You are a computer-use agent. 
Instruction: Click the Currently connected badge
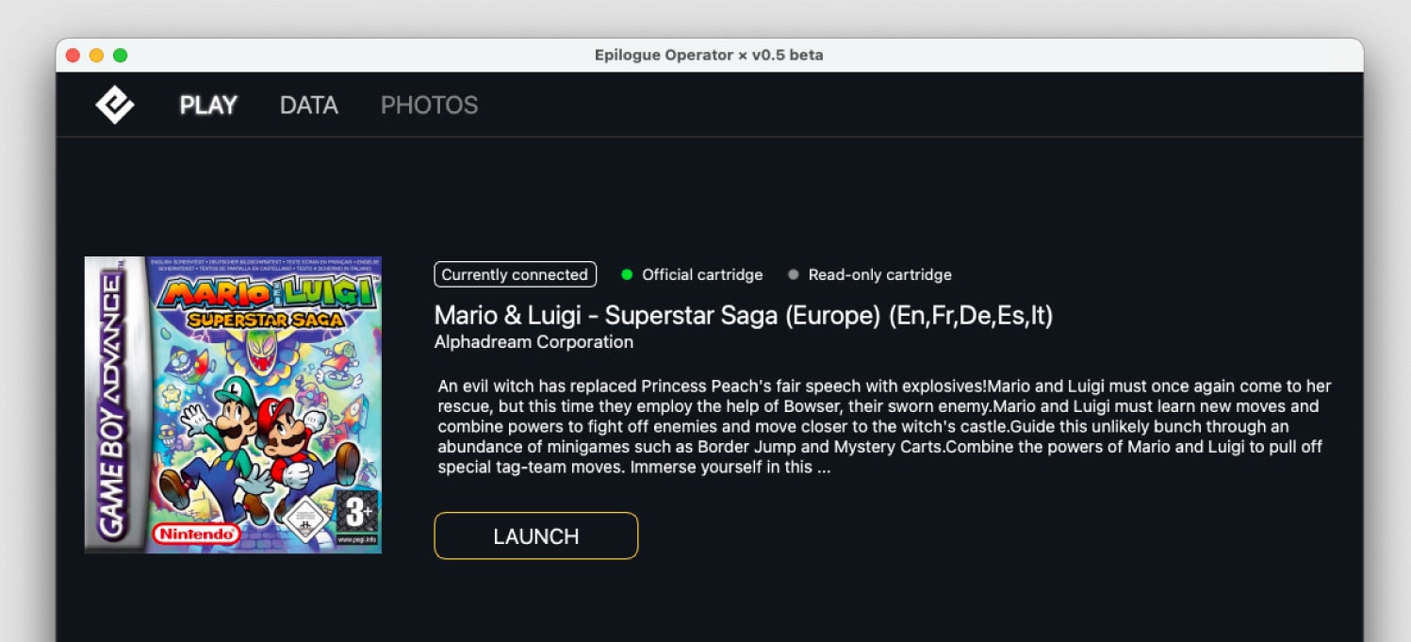515,274
